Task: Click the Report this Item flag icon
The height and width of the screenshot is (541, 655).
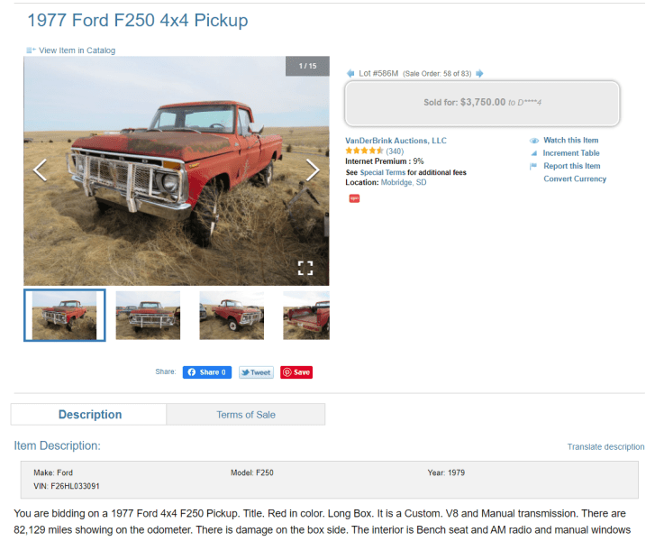Action: (x=533, y=166)
